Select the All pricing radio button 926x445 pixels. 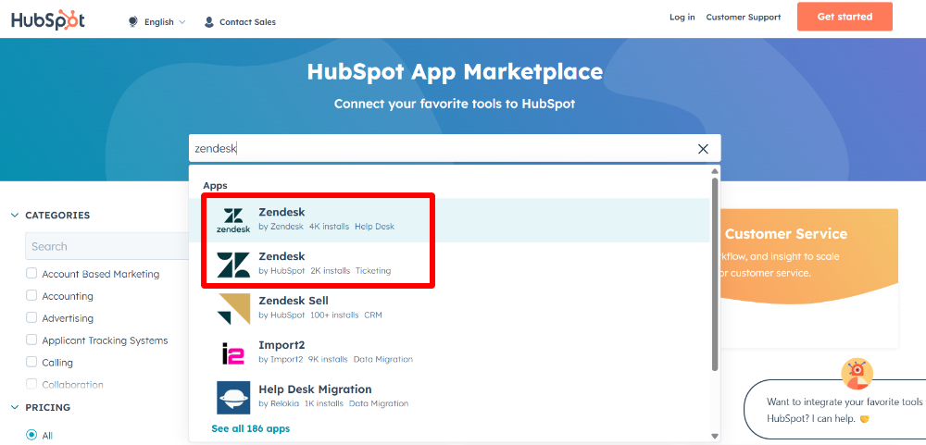[x=31, y=436]
